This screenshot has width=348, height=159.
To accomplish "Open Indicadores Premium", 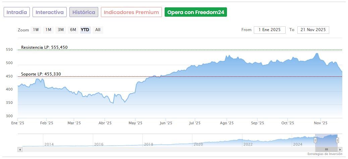I will click(x=131, y=12).
